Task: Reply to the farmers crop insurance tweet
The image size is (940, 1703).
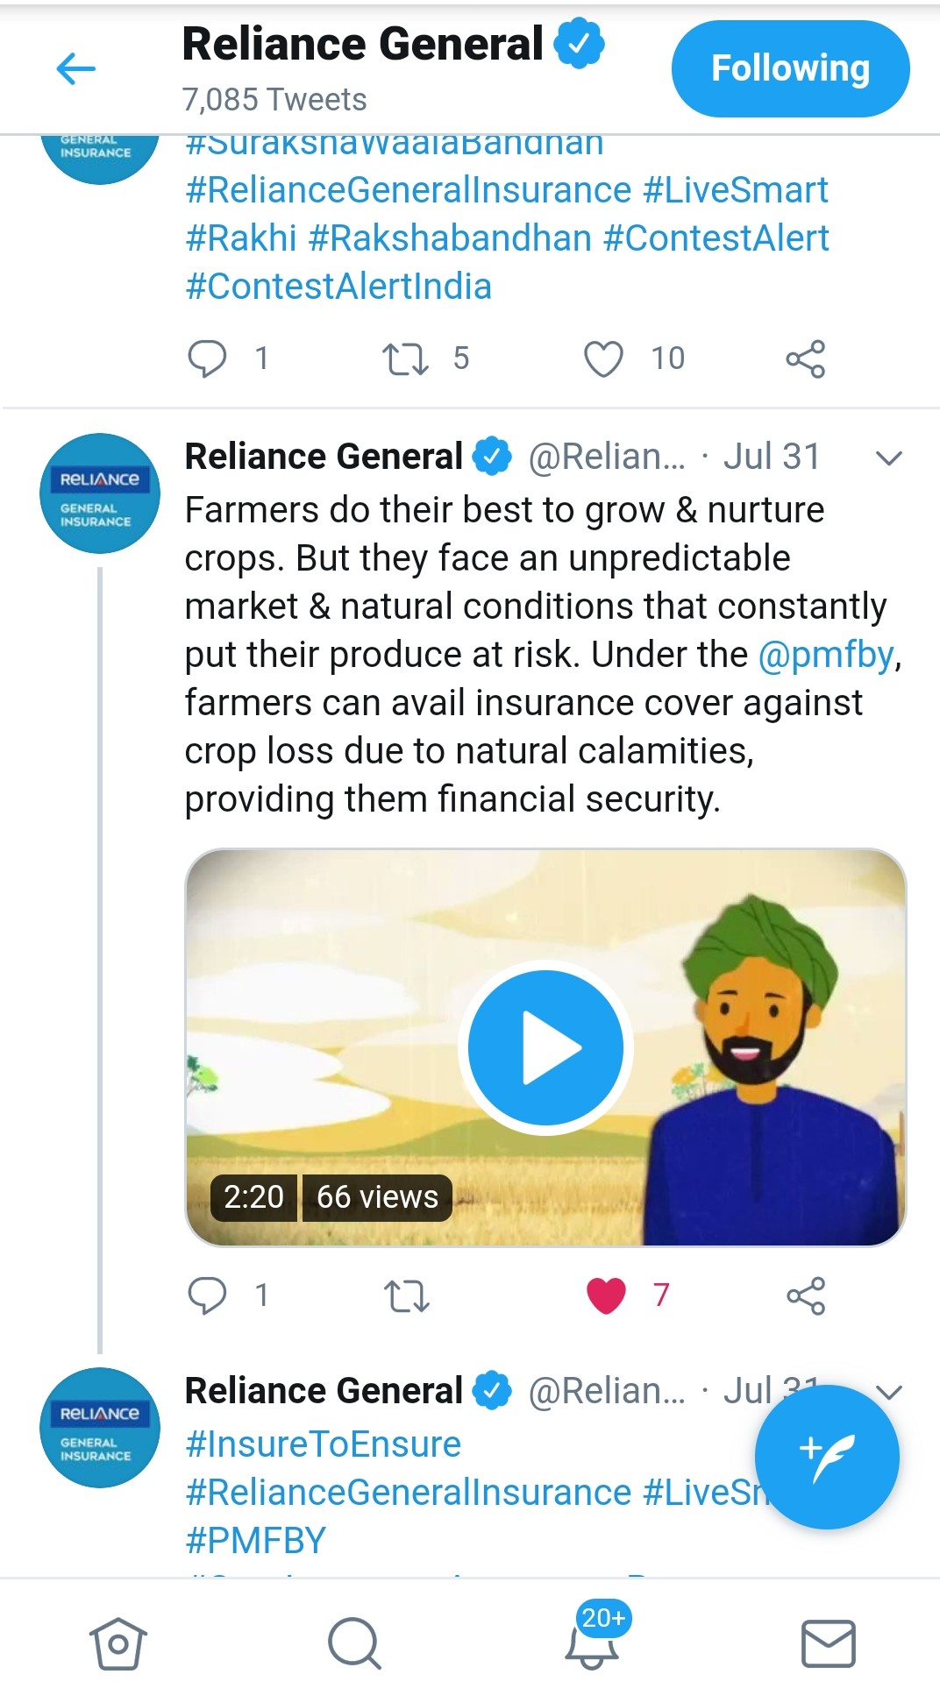Action: [208, 1295]
